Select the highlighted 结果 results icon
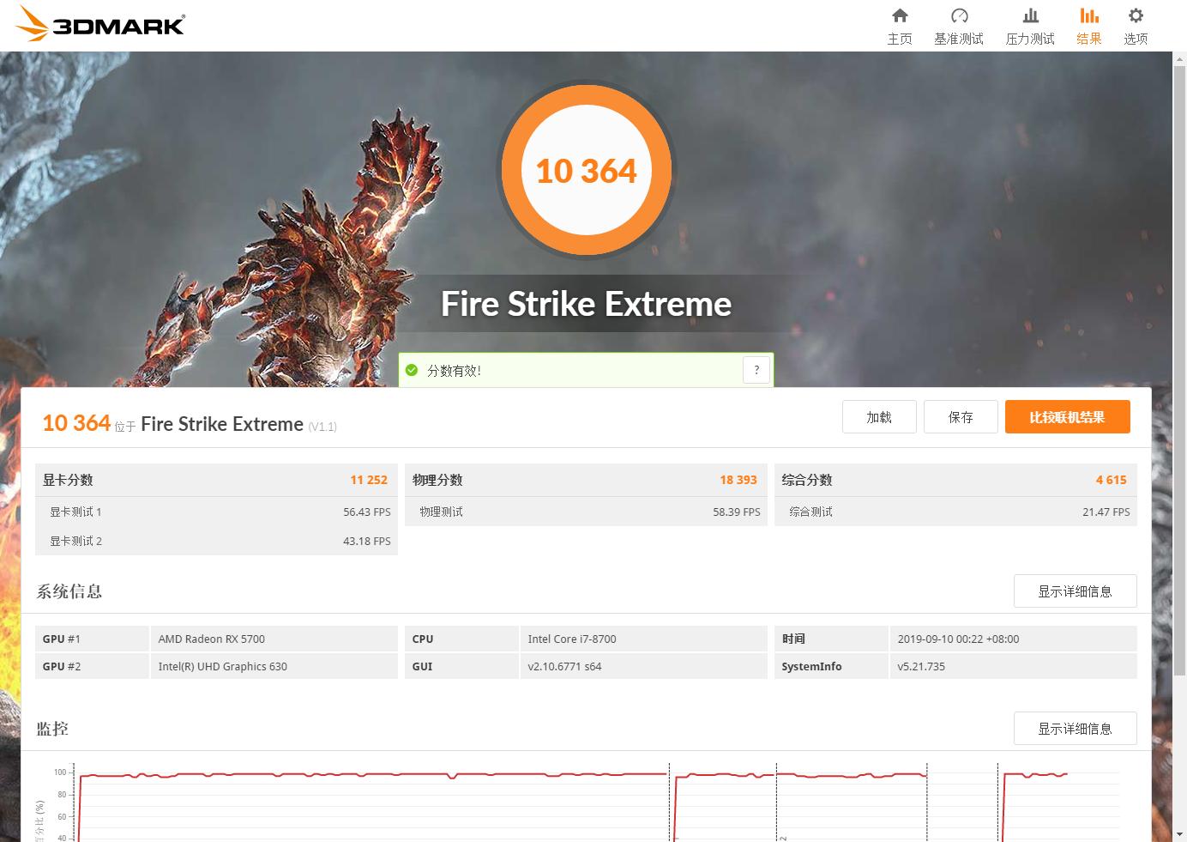 1088,24
